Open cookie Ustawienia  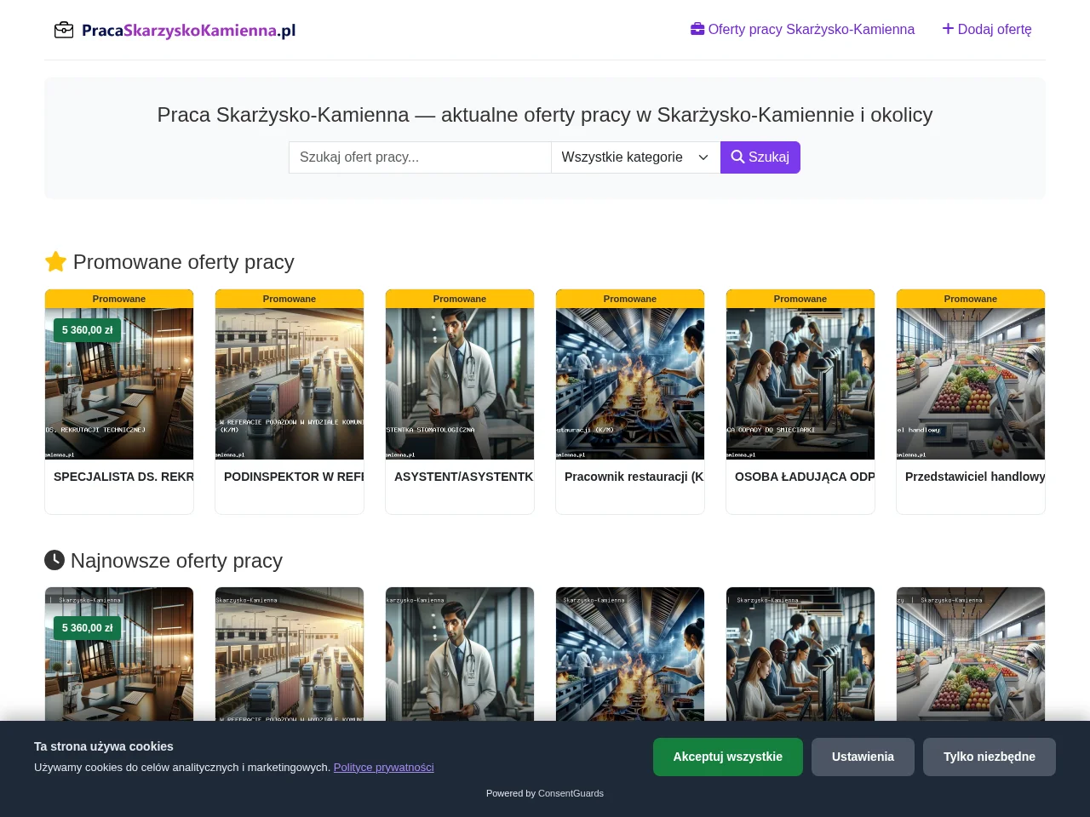pyautogui.click(x=863, y=757)
